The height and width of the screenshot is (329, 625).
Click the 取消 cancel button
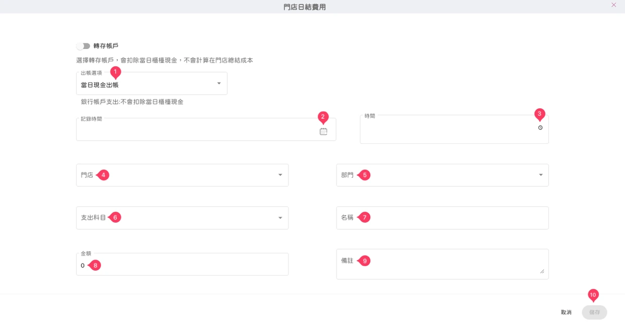pos(566,312)
